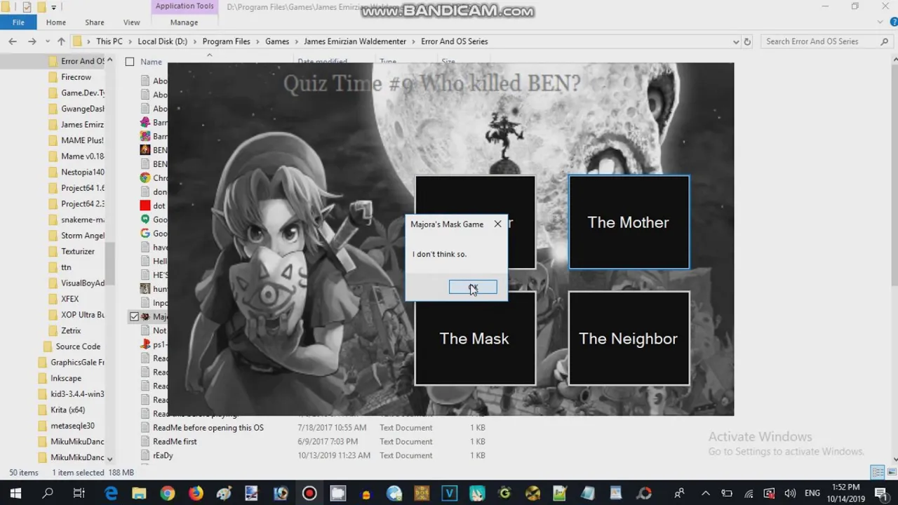Click the New folder icon in quick access toolbar
Screen dimensions: 898x505
40,7
